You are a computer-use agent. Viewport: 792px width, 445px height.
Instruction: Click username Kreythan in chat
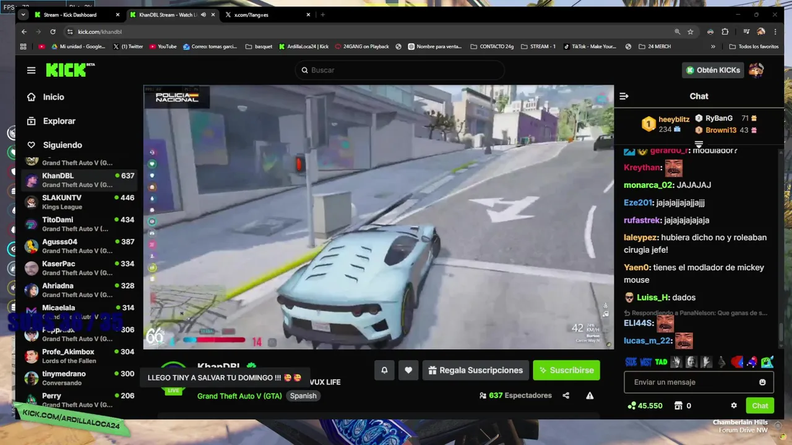click(642, 167)
